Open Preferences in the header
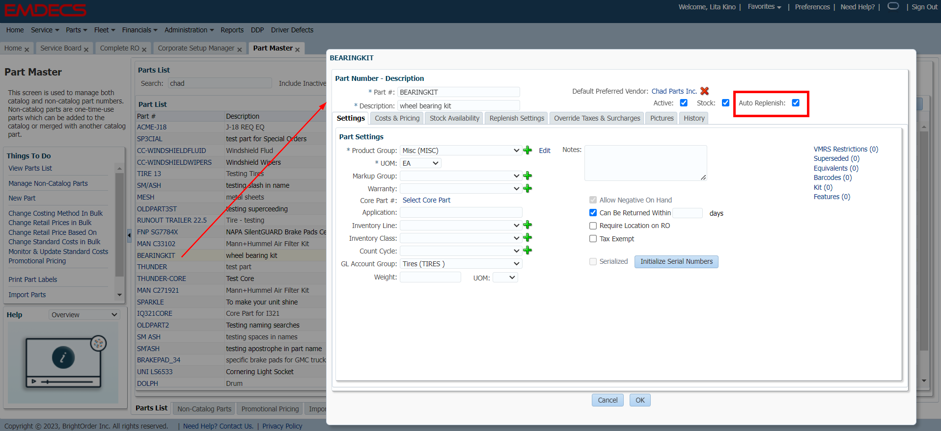This screenshot has width=941, height=431. [812, 7]
